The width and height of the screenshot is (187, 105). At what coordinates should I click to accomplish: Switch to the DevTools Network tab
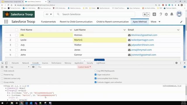tap(25, 63)
